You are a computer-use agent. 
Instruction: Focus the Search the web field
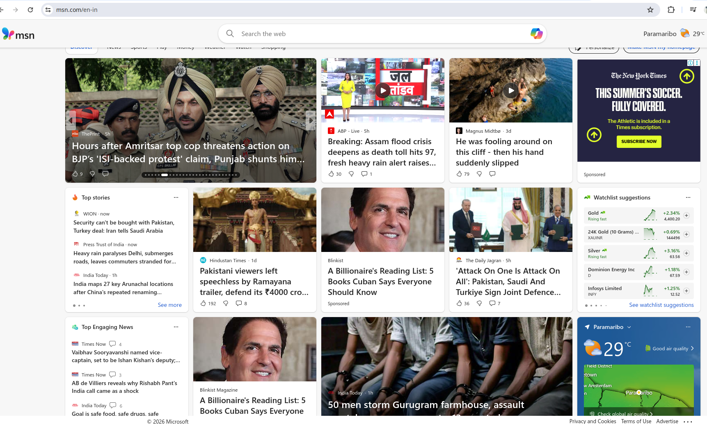[x=382, y=34]
